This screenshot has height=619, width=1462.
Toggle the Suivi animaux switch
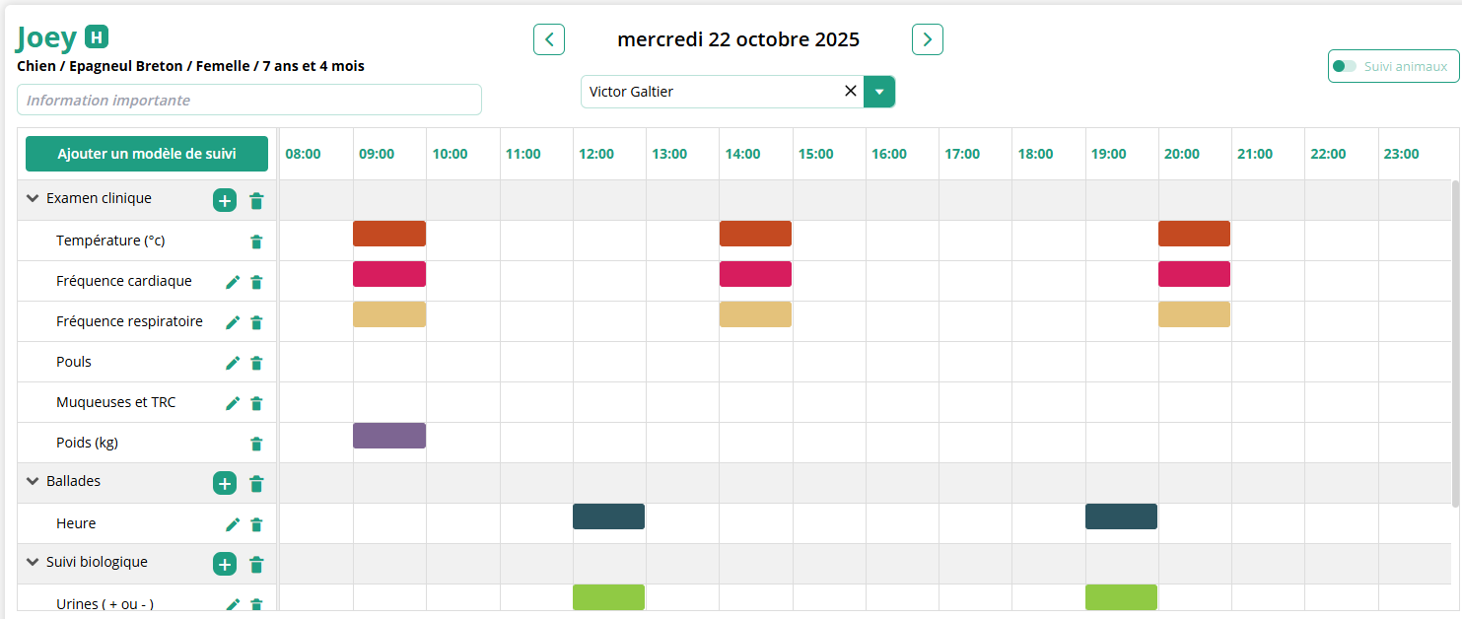tap(1344, 66)
